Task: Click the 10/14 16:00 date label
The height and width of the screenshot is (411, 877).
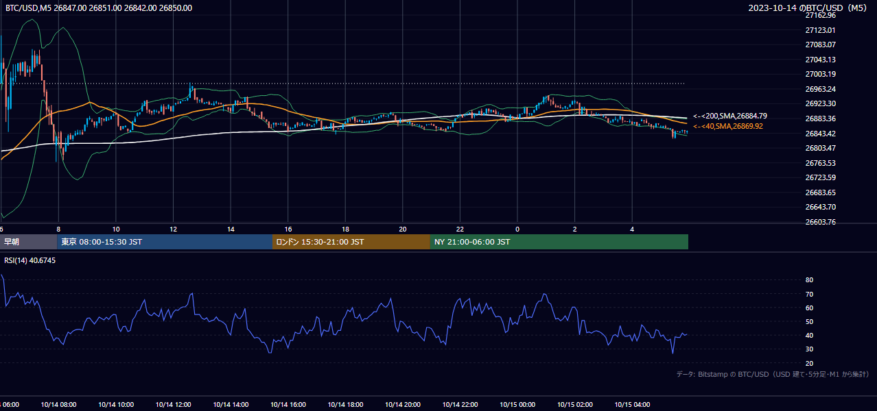Action: (x=288, y=405)
